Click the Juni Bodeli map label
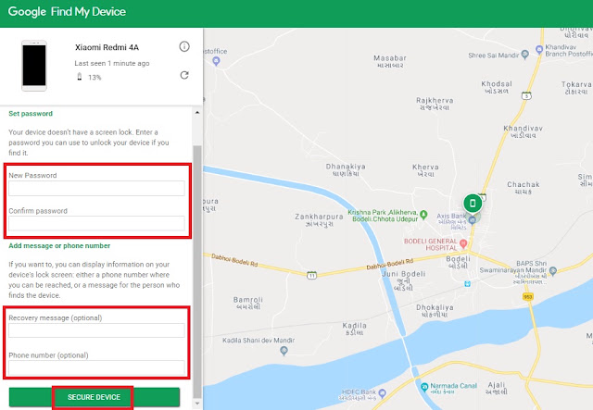This screenshot has width=593, height=410. pyautogui.click(x=404, y=280)
